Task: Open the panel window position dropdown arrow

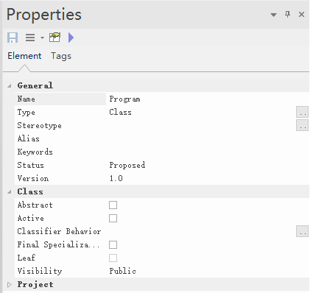Action: (273, 15)
